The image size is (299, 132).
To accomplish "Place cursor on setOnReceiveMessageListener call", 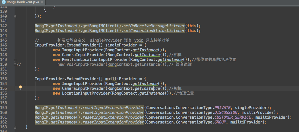I will pyautogui.click(x=154, y=26).
